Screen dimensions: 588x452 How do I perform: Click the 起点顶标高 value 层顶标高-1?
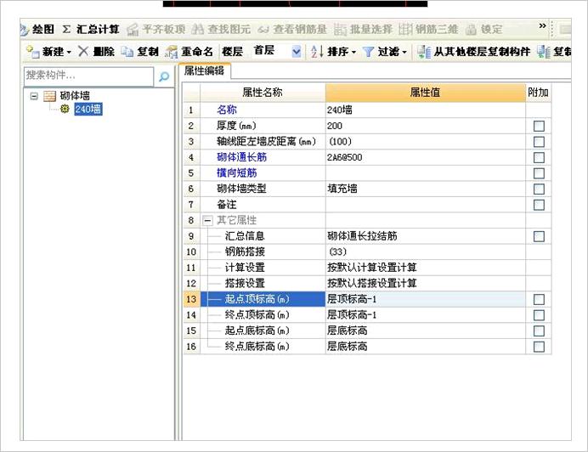425,299
